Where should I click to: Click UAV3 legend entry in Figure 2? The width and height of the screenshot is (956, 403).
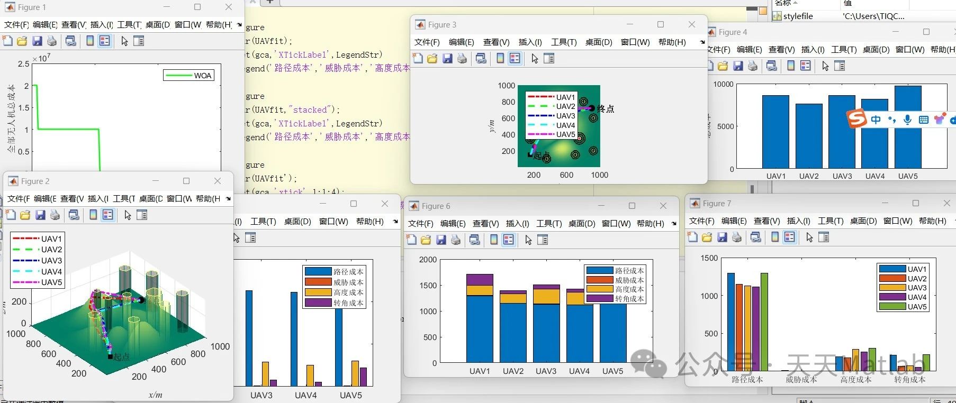coord(37,260)
